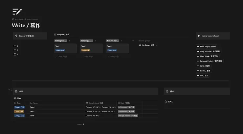Open Life / 生活 link
The height and width of the screenshot is (134, 243).
coord(203,75)
